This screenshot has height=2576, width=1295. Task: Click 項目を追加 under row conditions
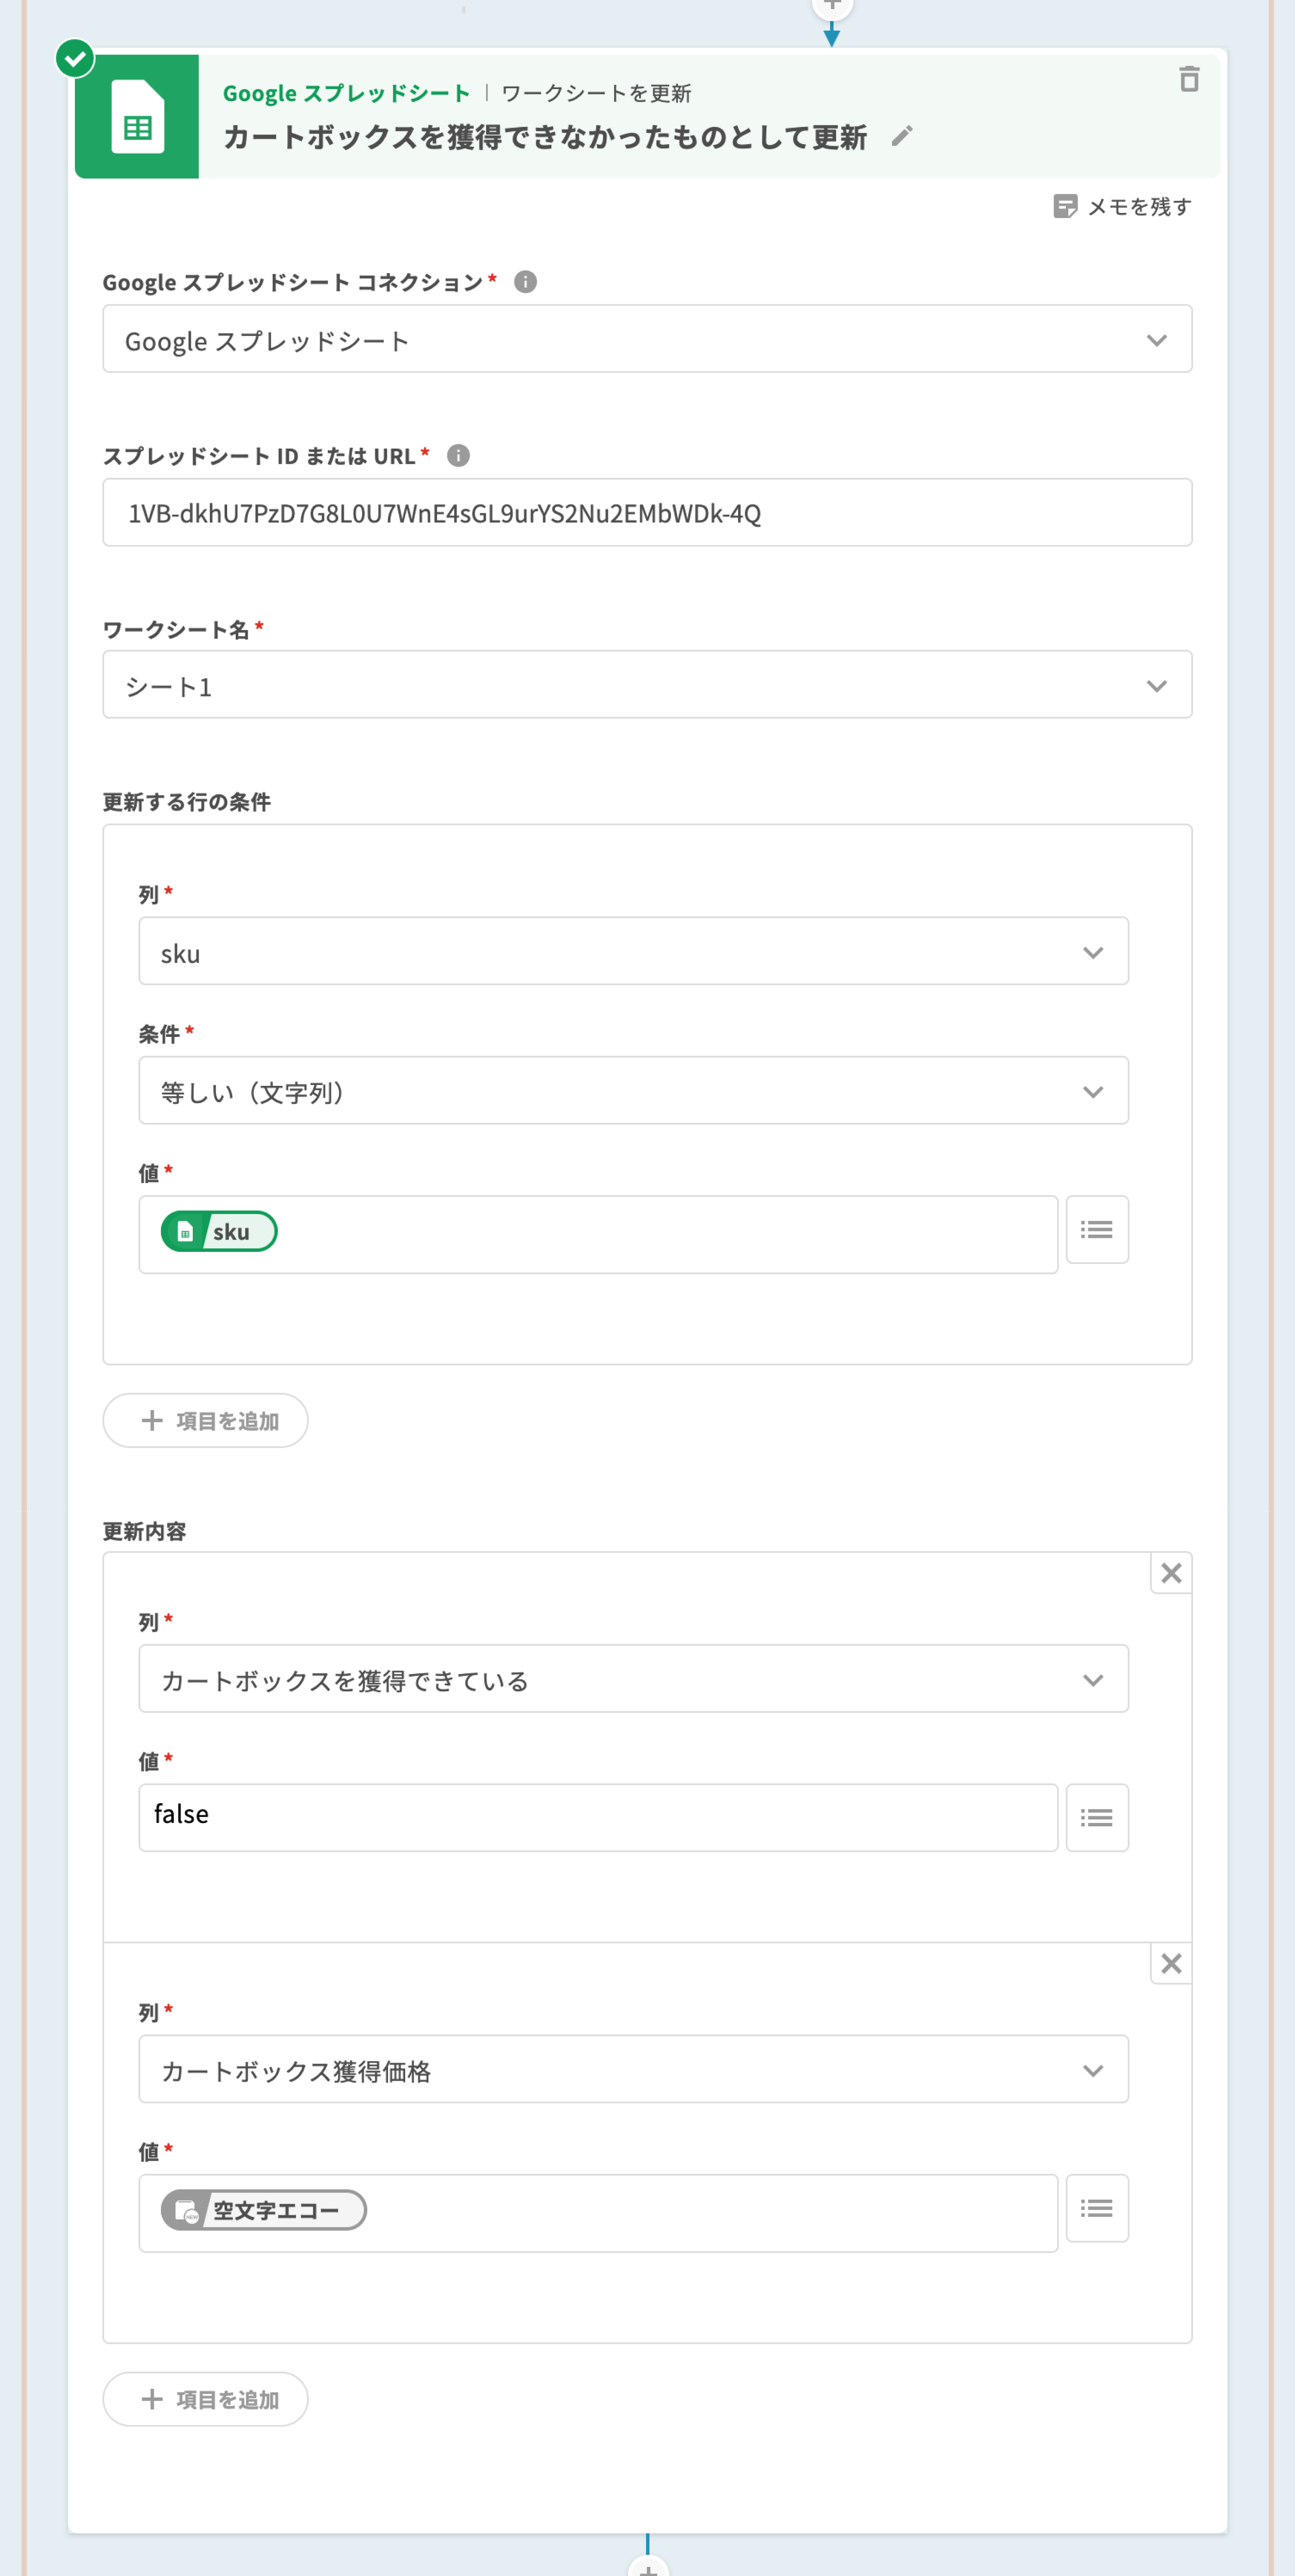tap(206, 1420)
